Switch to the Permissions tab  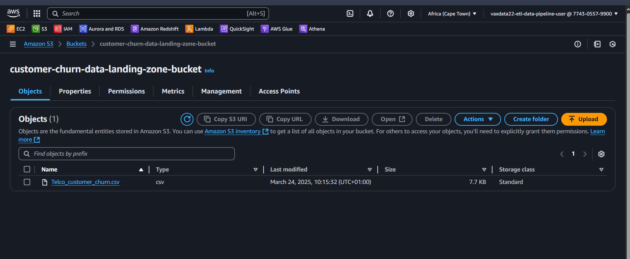pyautogui.click(x=126, y=91)
